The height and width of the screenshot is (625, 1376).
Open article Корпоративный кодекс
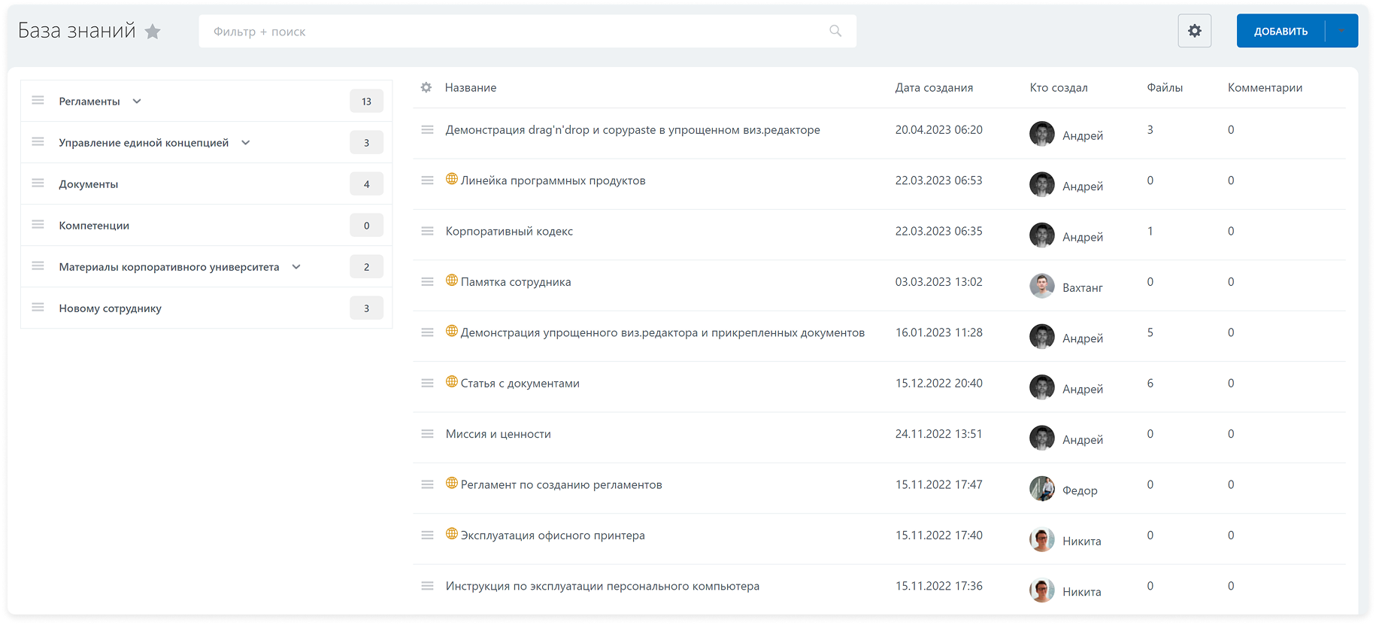509,231
